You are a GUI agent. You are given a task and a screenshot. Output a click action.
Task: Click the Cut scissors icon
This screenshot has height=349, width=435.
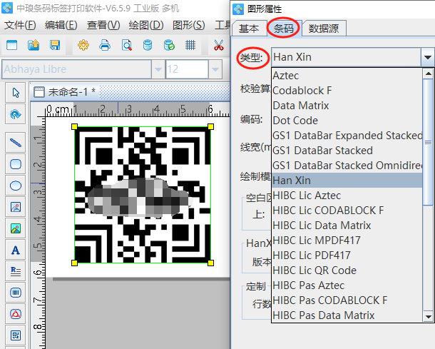point(218,46)
